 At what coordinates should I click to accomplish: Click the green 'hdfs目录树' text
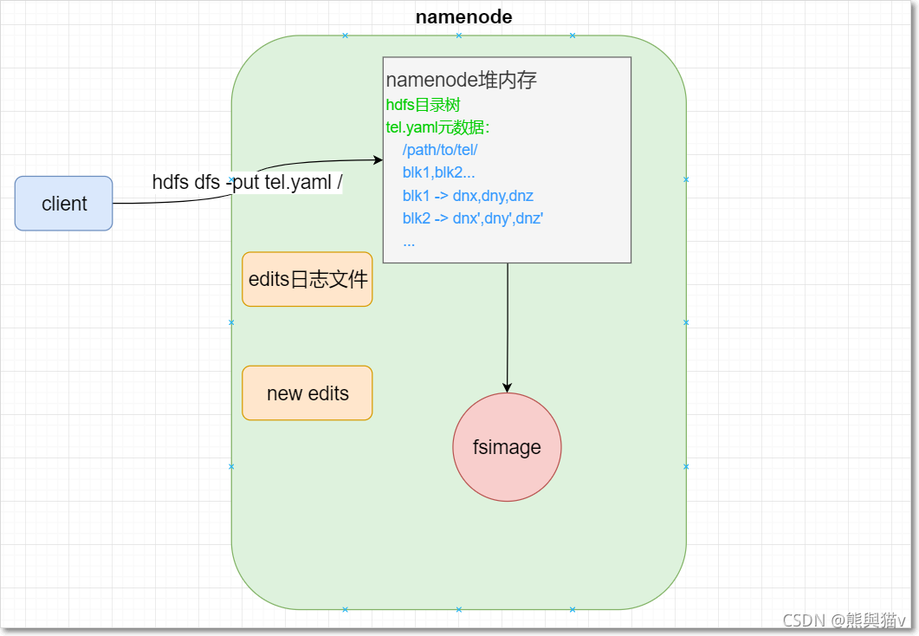click(424, 105)
